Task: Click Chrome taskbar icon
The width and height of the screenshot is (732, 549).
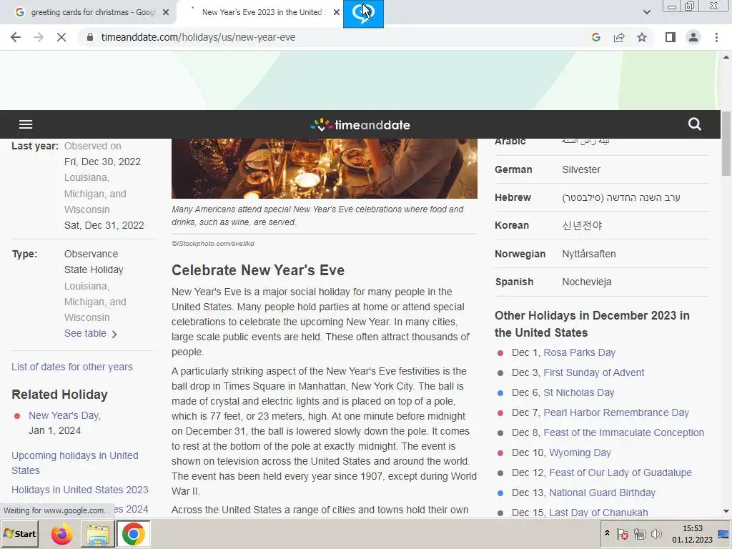Action: pos(134,535)
